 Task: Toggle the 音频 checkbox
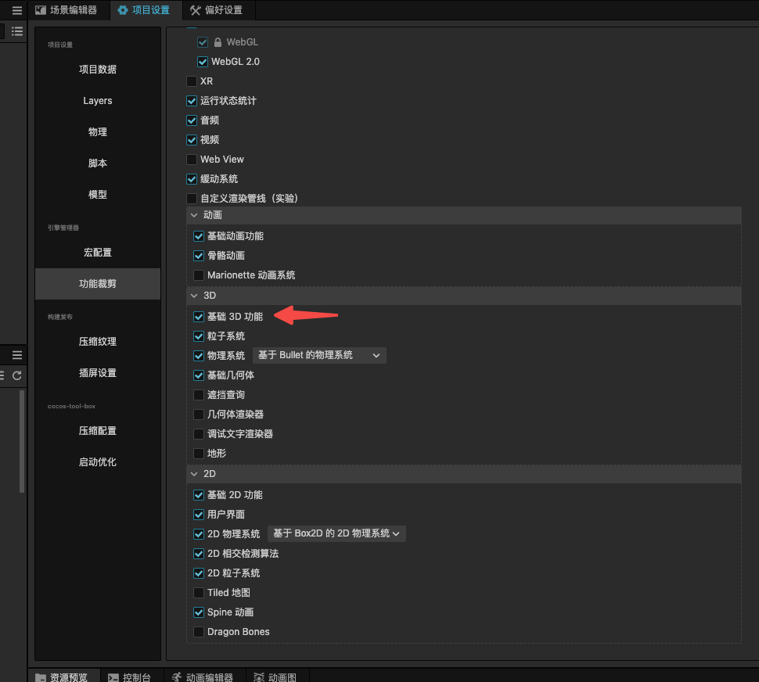(192, 120)
